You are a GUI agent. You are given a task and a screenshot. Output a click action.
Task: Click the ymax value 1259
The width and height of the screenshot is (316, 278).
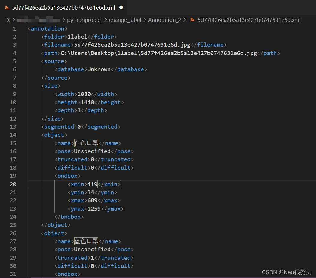tap(94, 209)
